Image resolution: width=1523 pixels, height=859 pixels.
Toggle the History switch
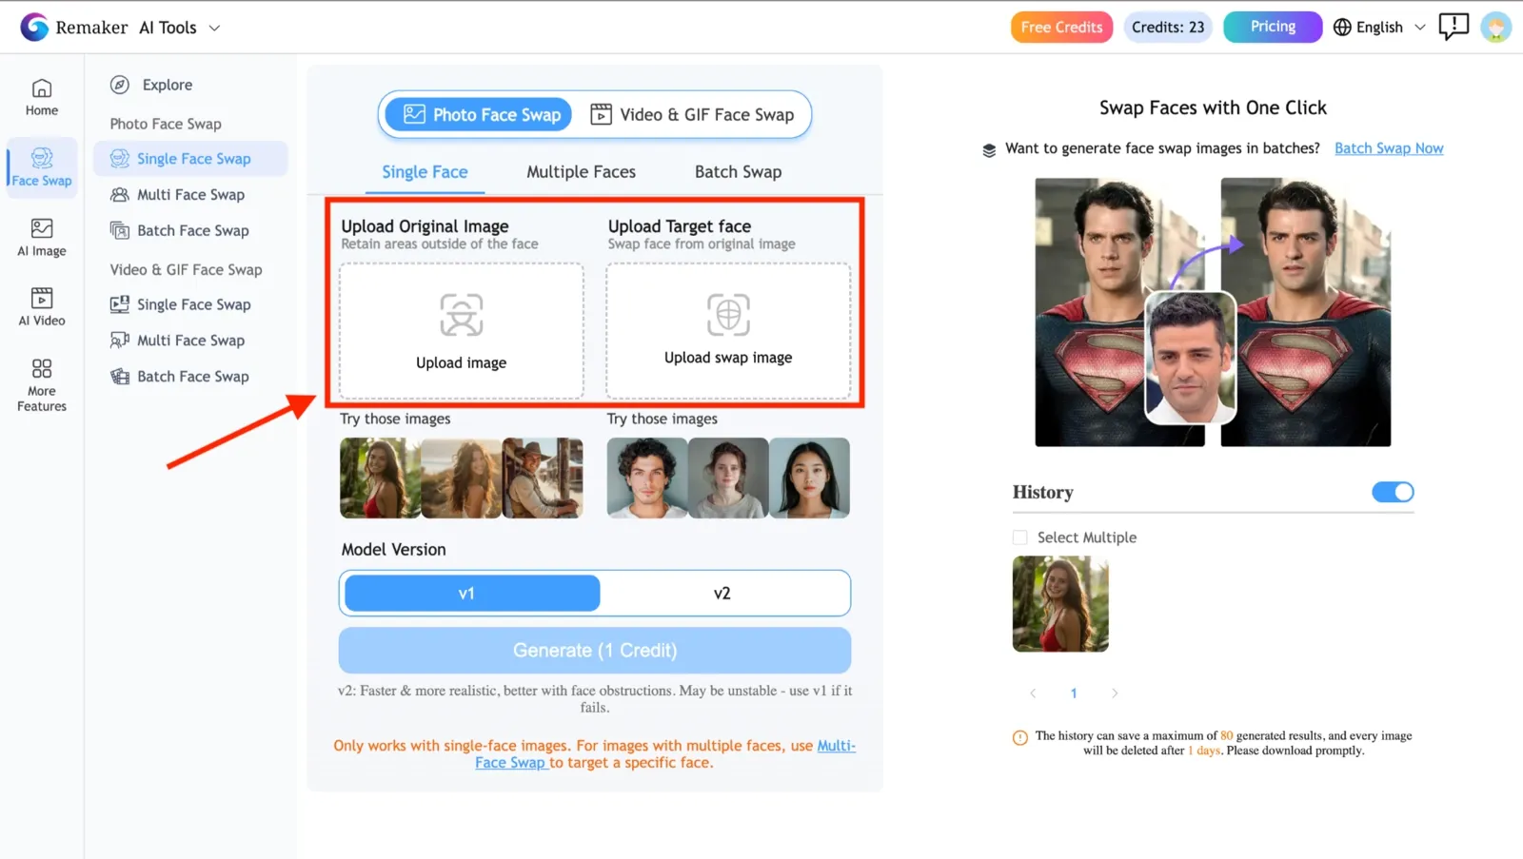1393,492
